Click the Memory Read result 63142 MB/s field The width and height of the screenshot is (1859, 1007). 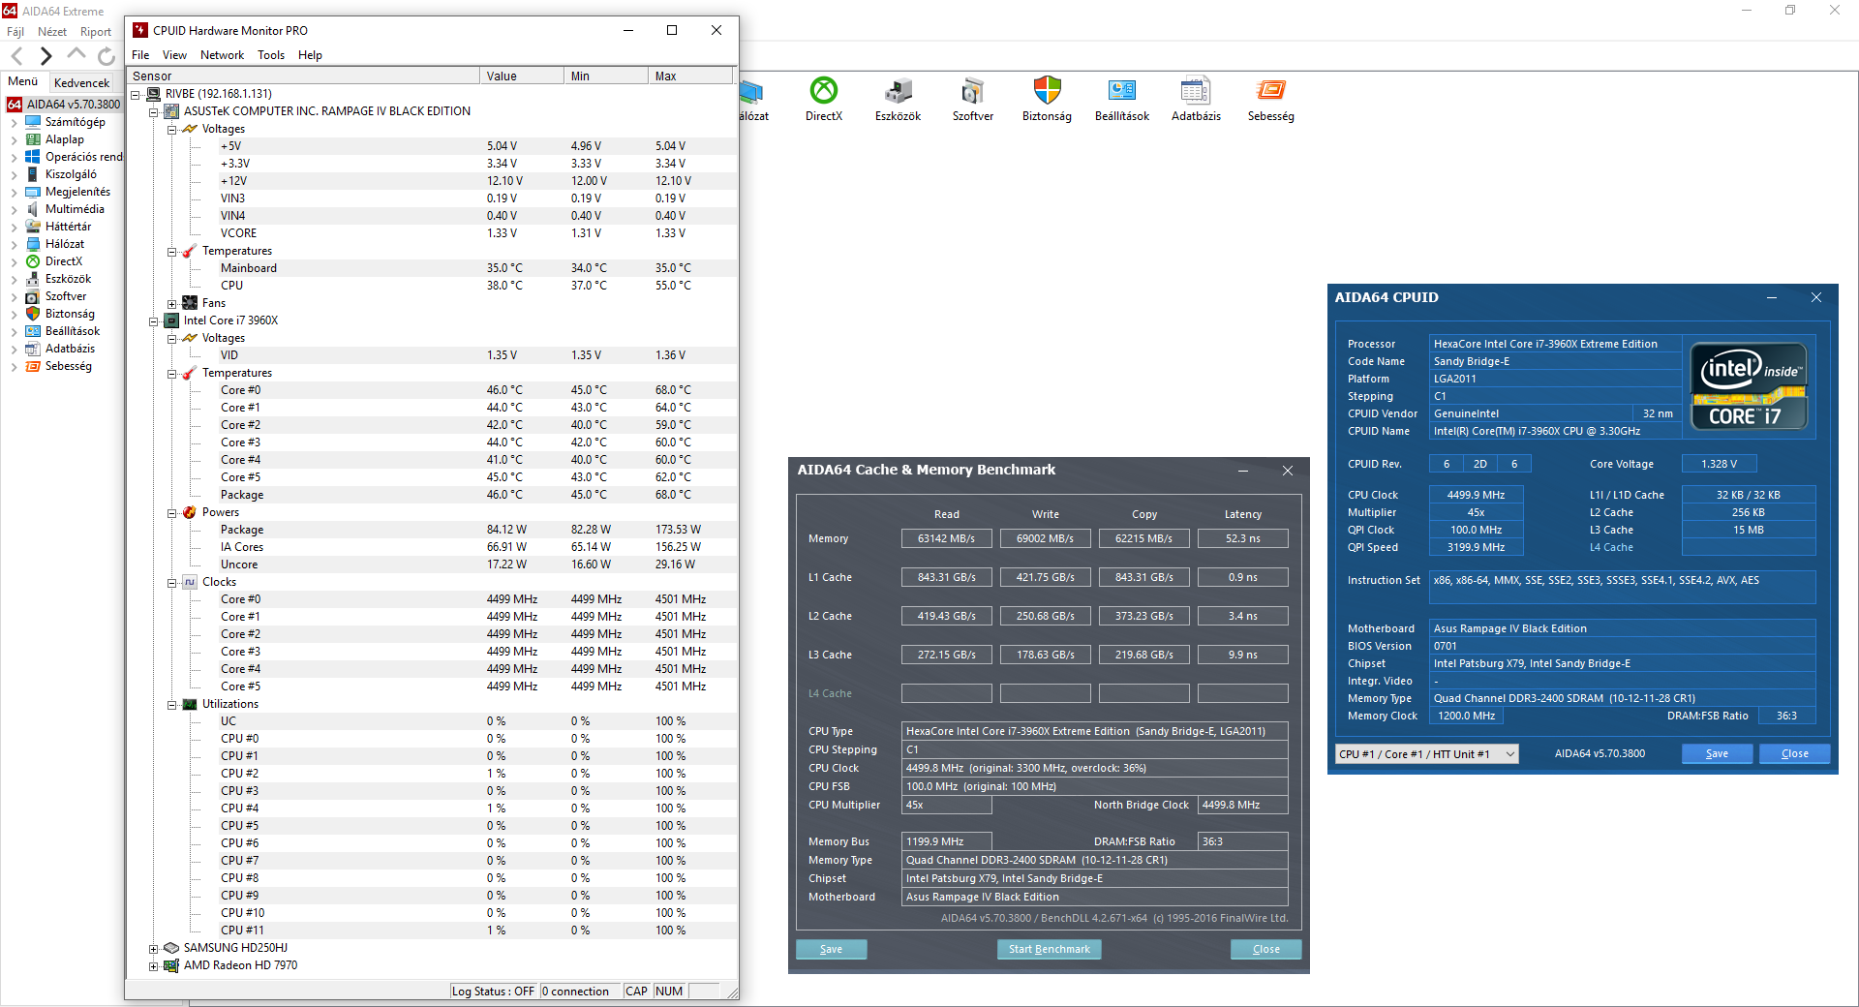[946, 538]
